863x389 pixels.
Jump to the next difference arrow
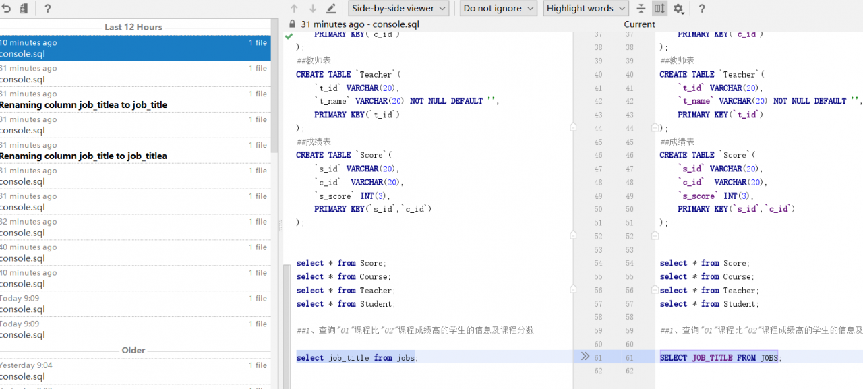pos(313,9)
